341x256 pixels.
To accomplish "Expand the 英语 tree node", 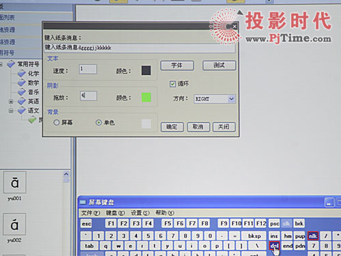I will click(x=11, y=102).
